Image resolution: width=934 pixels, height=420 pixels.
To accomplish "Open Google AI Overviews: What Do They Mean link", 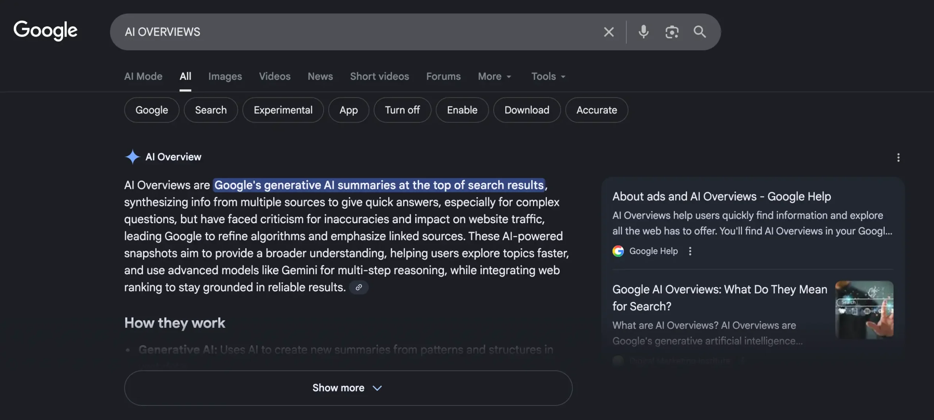I will point(719,298).
